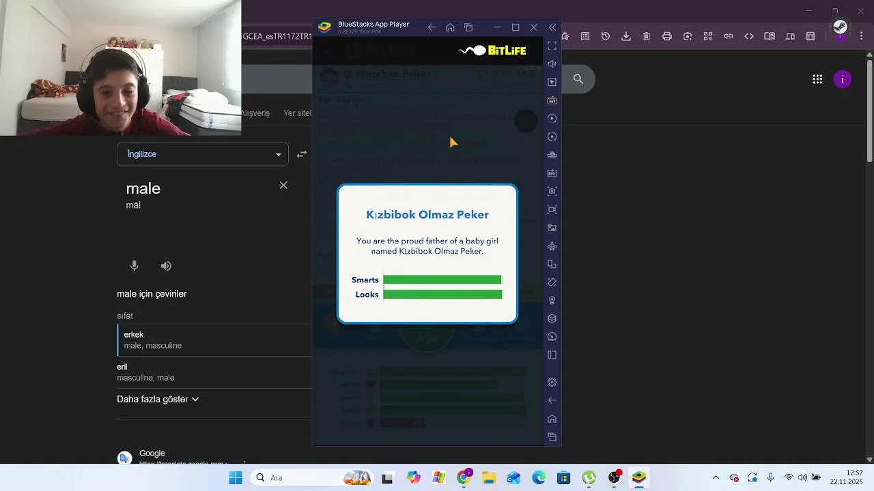Viewport: 874px width, 491px height.
Task: Enable reading mode book icon
Action: (770, 36)
